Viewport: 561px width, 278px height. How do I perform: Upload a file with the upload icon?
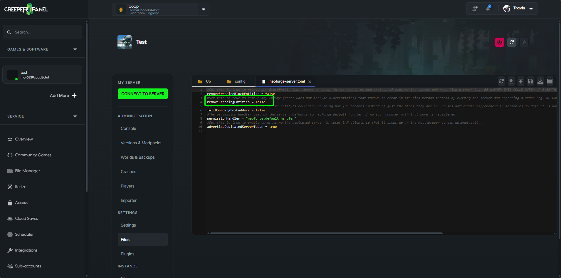pos(520,81)
